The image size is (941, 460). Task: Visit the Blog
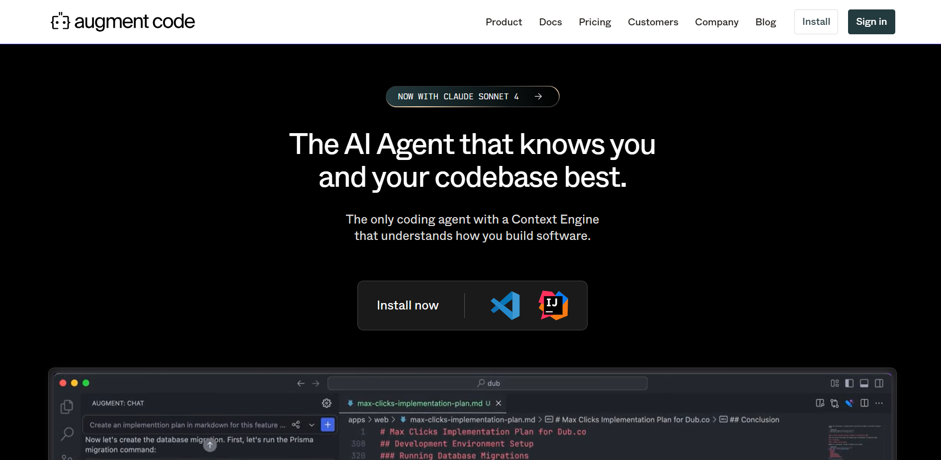tap(766, 22)
